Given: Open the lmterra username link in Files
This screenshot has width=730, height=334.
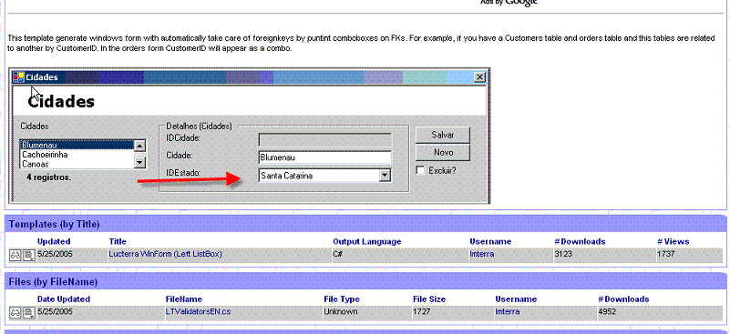Looking at the screenshot, I should point(508,311).
